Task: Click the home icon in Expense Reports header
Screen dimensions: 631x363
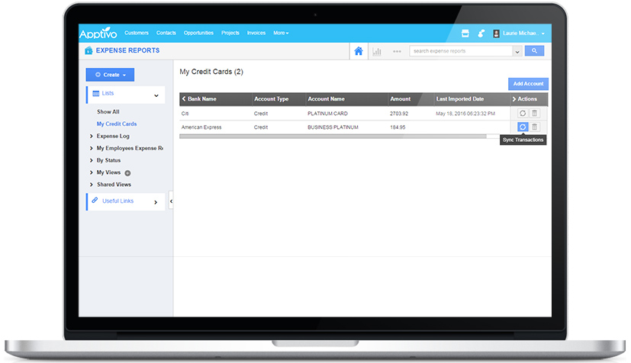Action: pos(359,51)
